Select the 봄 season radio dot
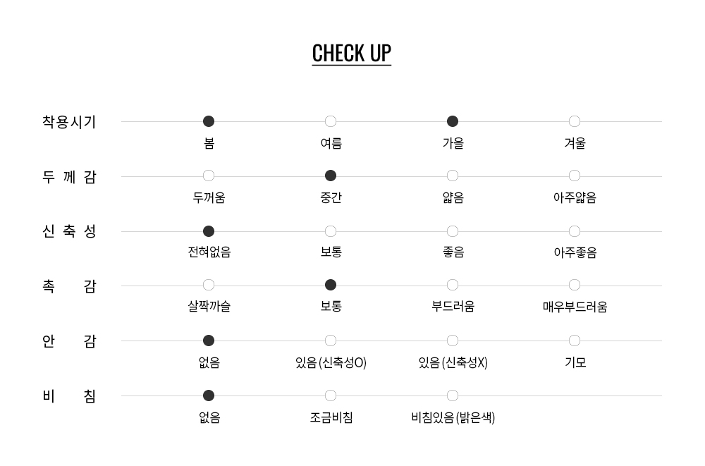 [209, 121]
